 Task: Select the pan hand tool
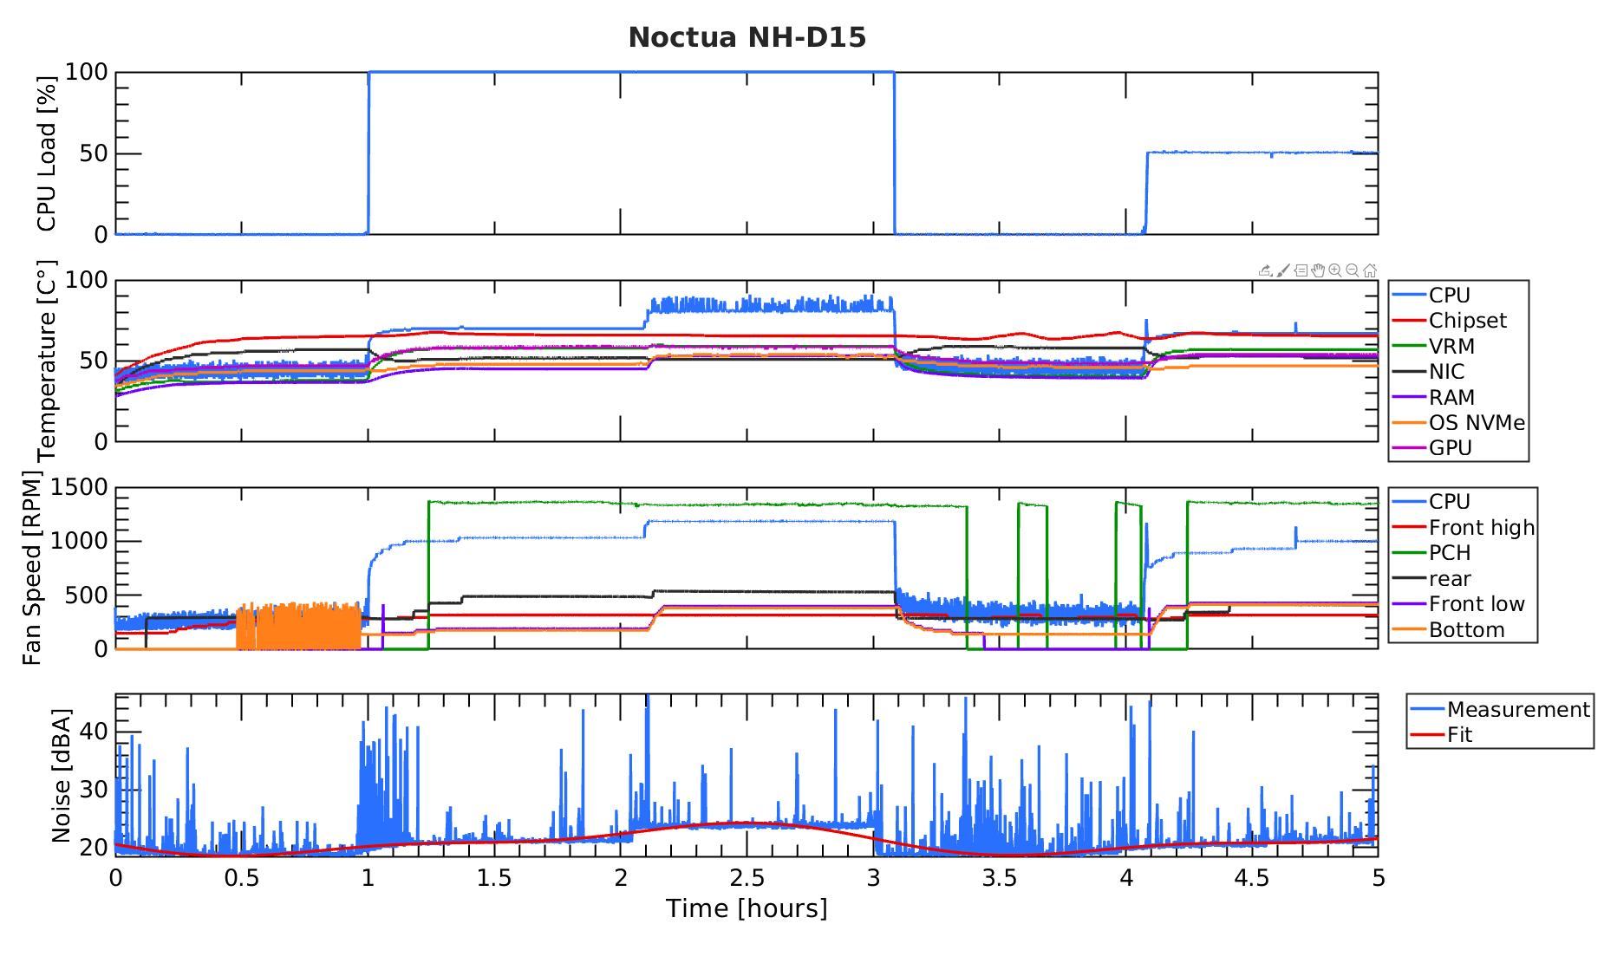pos(1318,270)
